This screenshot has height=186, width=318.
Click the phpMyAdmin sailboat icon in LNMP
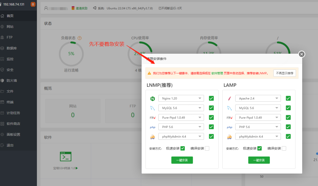152,137
